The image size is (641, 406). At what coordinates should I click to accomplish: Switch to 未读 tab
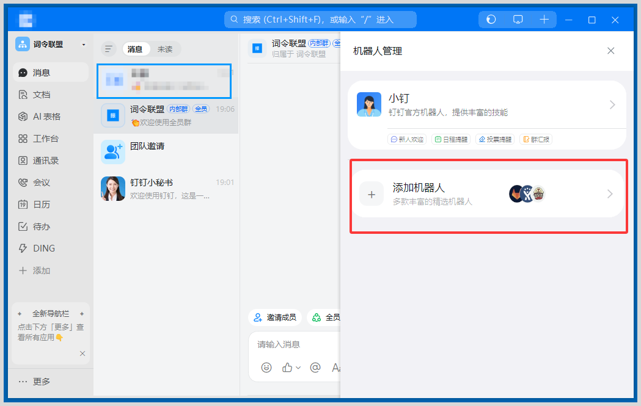pyautogui.click(x=165, y=49)
